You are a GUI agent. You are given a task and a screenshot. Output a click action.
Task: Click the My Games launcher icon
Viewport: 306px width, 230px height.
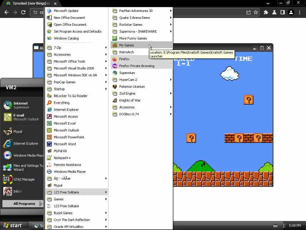pos(115,45)
